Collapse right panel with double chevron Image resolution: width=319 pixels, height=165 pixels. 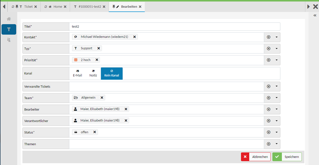[315, 15]
